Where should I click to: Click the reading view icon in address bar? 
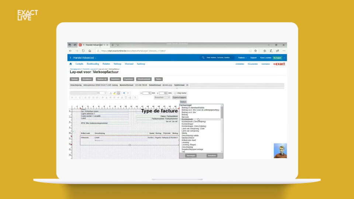point(250,51)
